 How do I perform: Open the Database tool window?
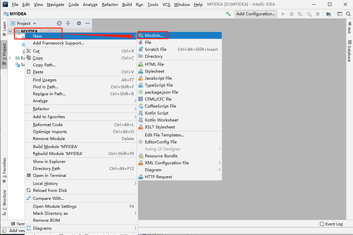[x=349, y=51]
